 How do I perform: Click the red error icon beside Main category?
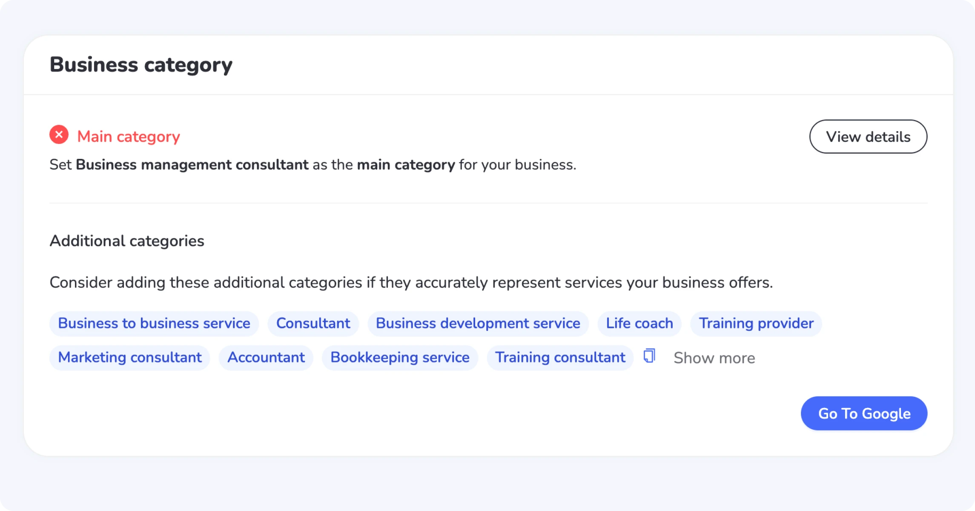pyautogui.click(x=59, y=135)
